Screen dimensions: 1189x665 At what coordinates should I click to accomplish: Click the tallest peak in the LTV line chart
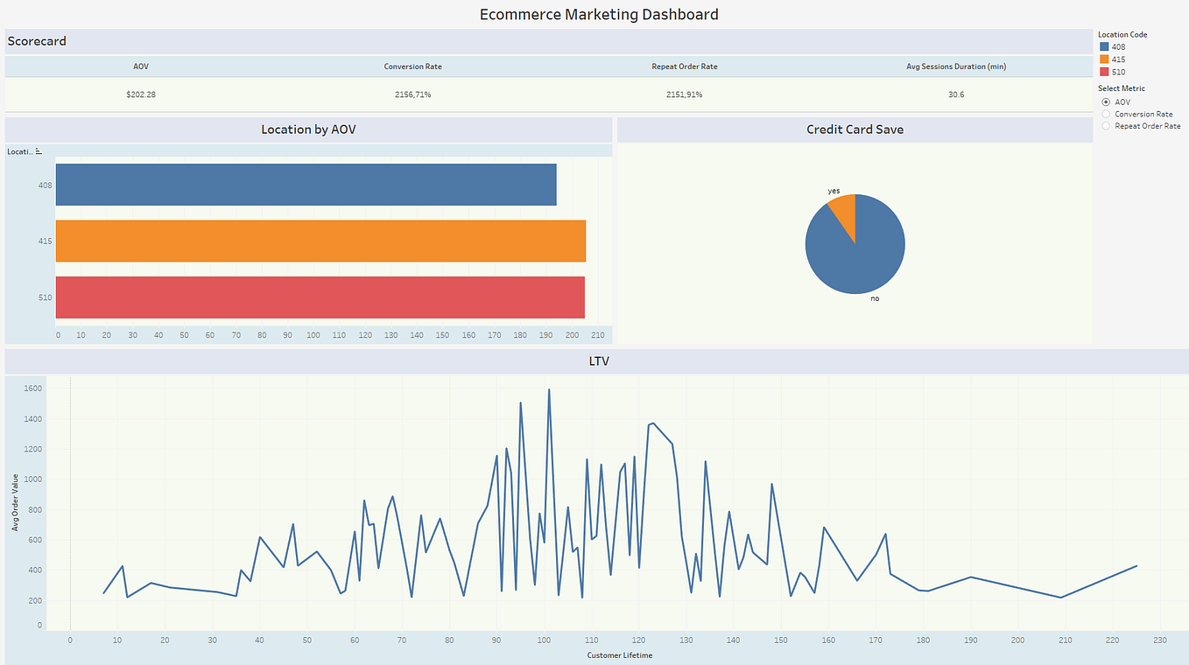pos(551,389)
